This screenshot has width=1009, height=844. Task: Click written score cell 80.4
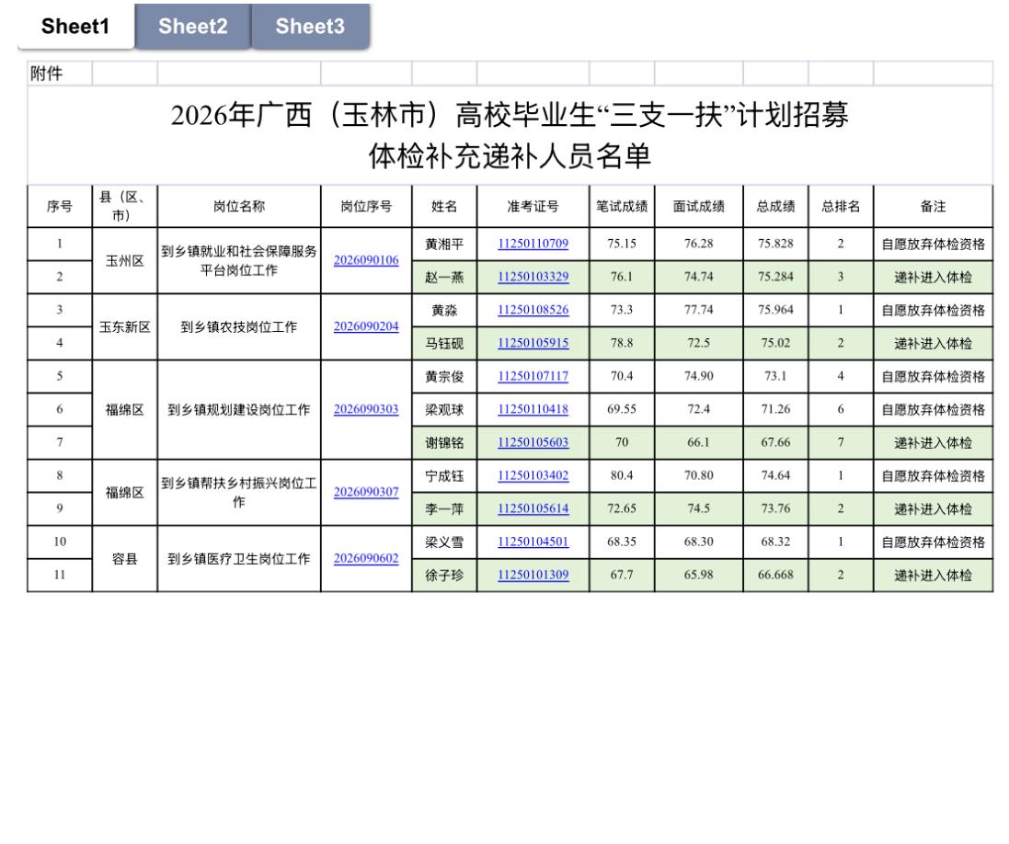click(x=622, y=475)
